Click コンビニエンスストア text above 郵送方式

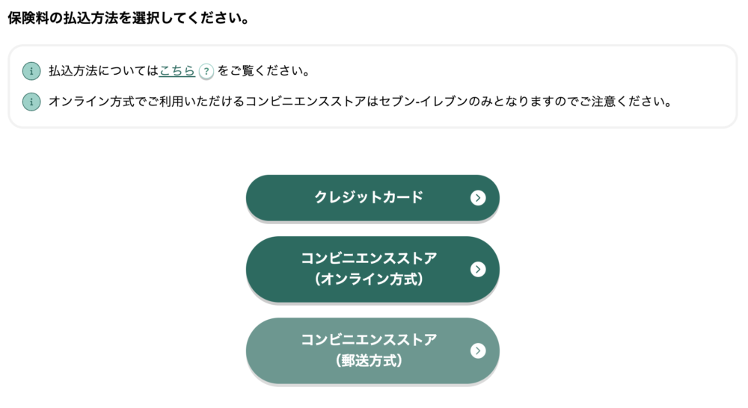[369, 340]
